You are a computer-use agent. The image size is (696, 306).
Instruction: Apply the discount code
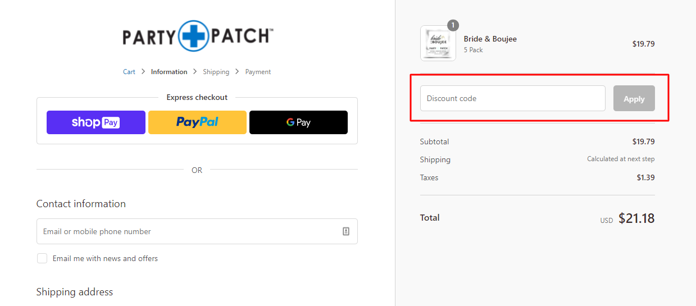click(634, 98)
